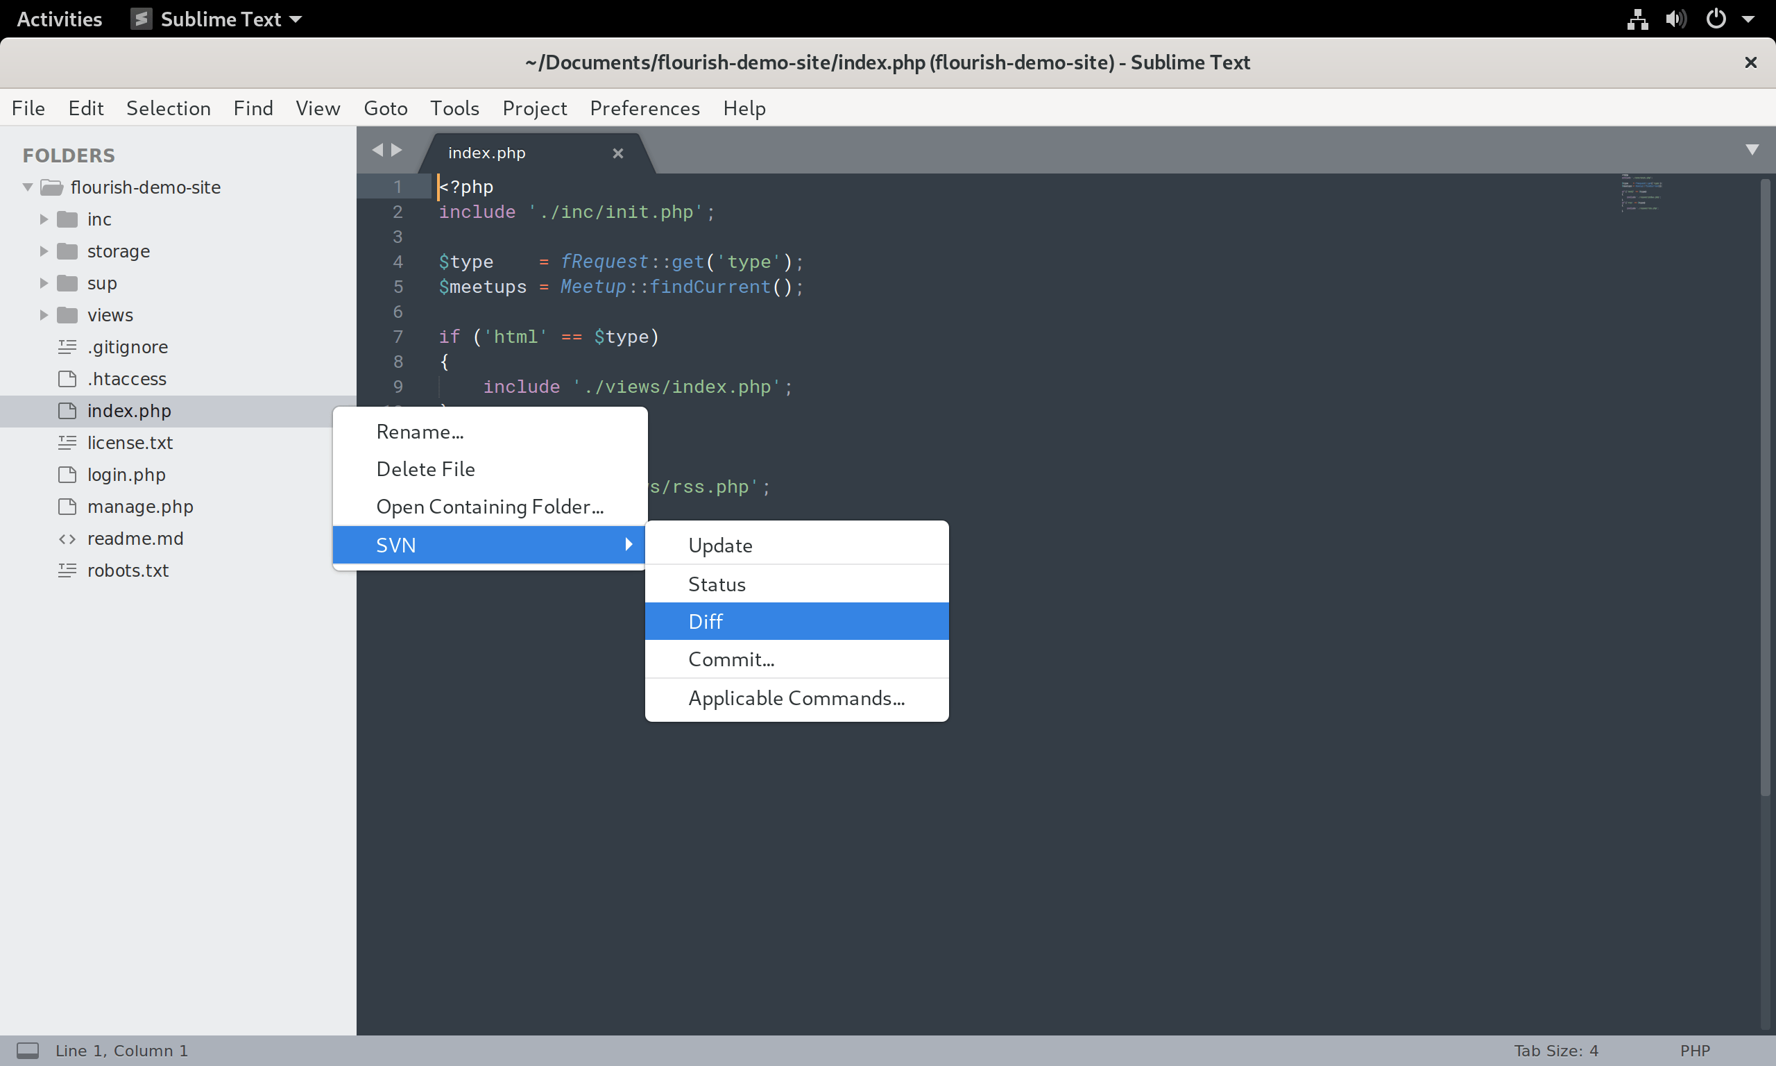Screen dimensions: 1776x1066
Task: Click Activities in the top bar
Action: (59, 19)
